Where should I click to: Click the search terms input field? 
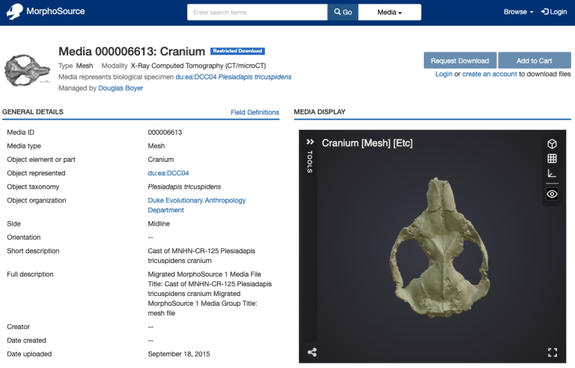point(257,12)
